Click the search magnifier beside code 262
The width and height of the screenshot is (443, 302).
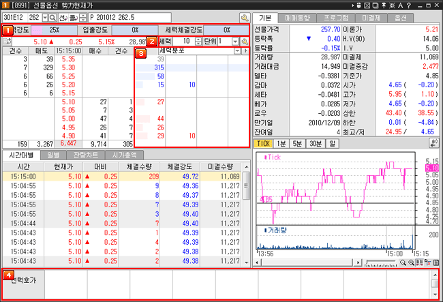[x=52, y=18]
